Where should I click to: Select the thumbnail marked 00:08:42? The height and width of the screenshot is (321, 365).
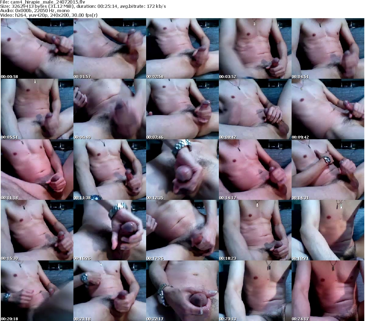tap(255, 109)
